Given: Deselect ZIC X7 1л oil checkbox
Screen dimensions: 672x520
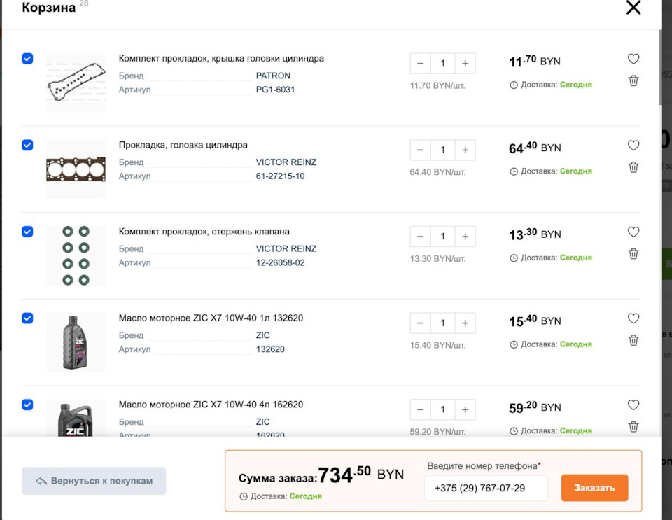Looking at the screenshot, I should tap(27, 318).
